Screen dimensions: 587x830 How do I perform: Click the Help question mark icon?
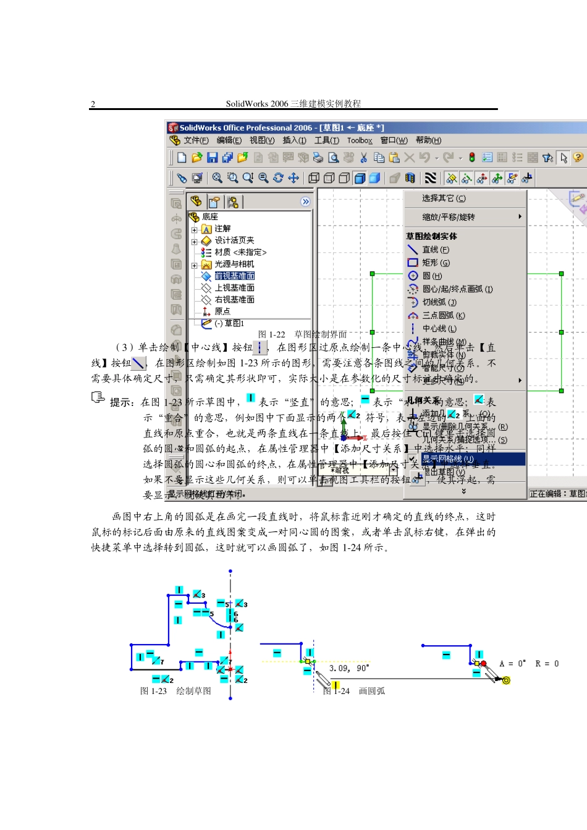click(x=578, y=158)
